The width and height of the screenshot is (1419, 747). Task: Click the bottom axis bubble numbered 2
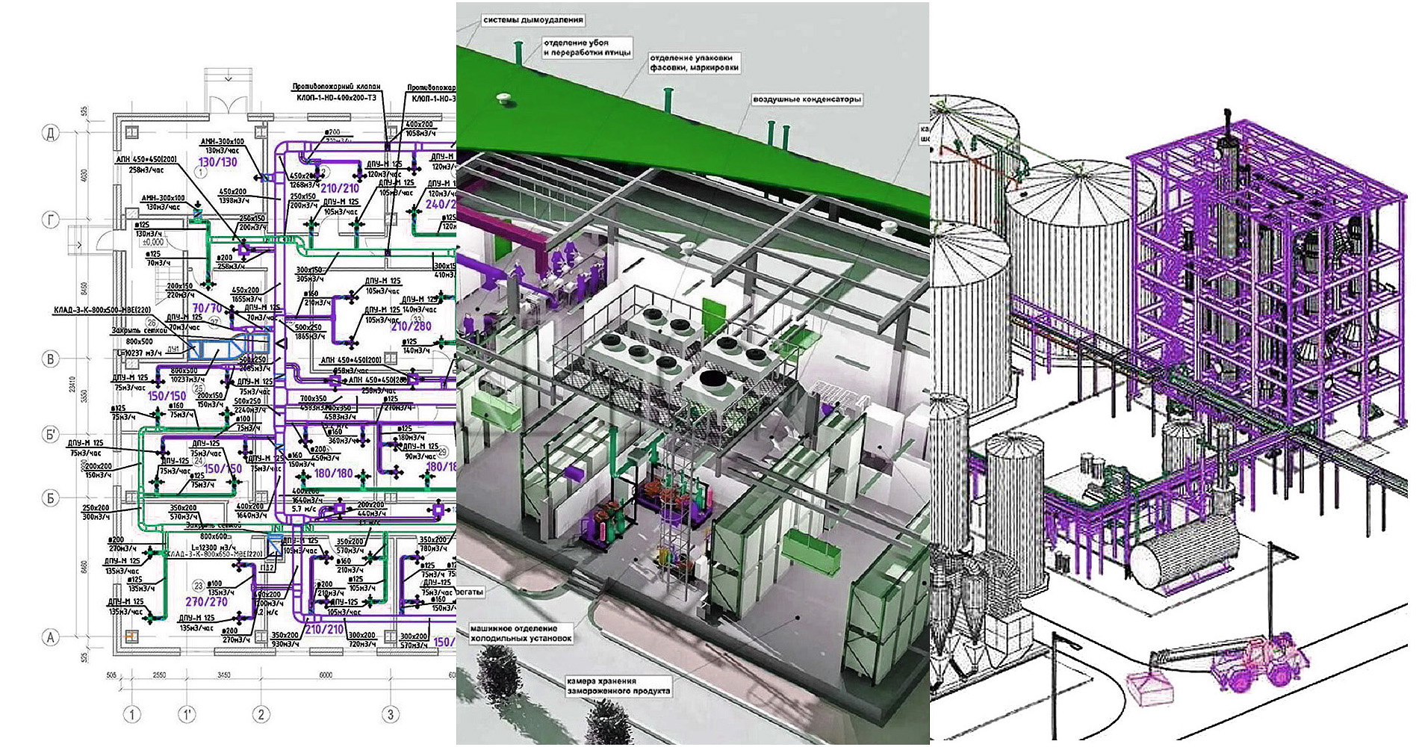[261, 714]
